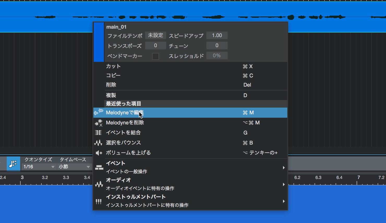
Task: Click the トランスポーズ value field
Action: point(155,46)
